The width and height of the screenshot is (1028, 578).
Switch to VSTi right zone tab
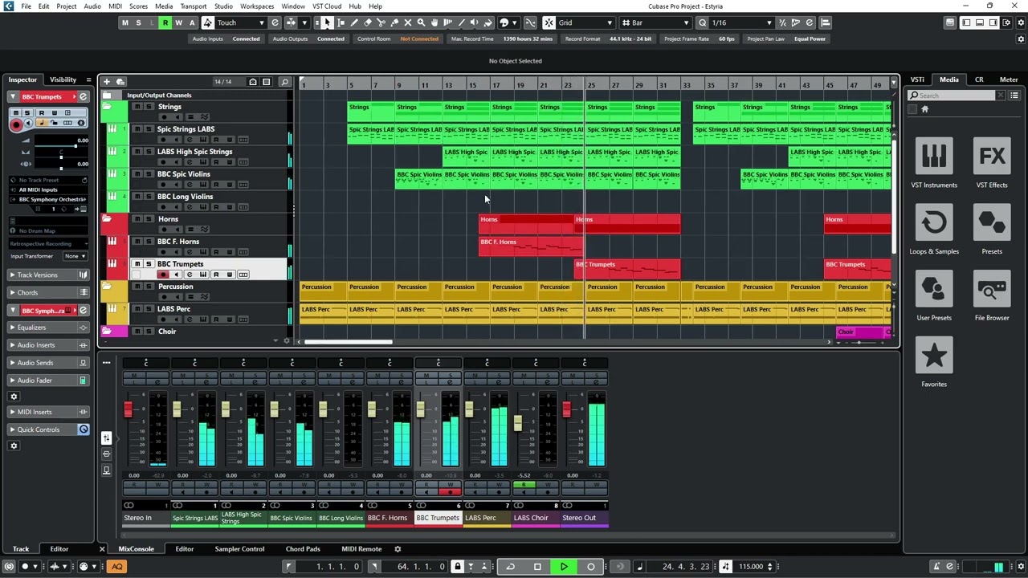(x=917, y=79)
